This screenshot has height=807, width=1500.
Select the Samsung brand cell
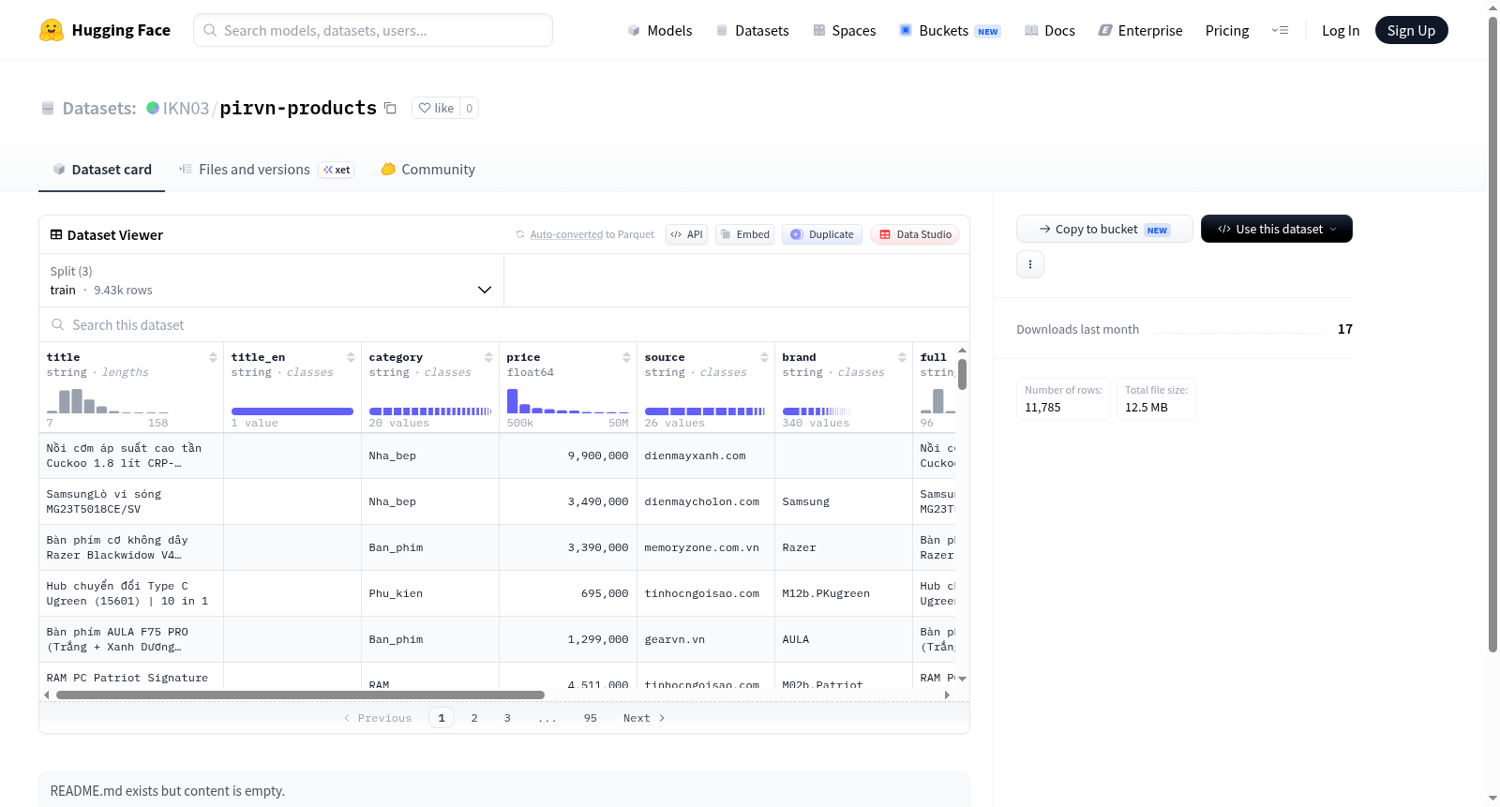pos(845,501)
